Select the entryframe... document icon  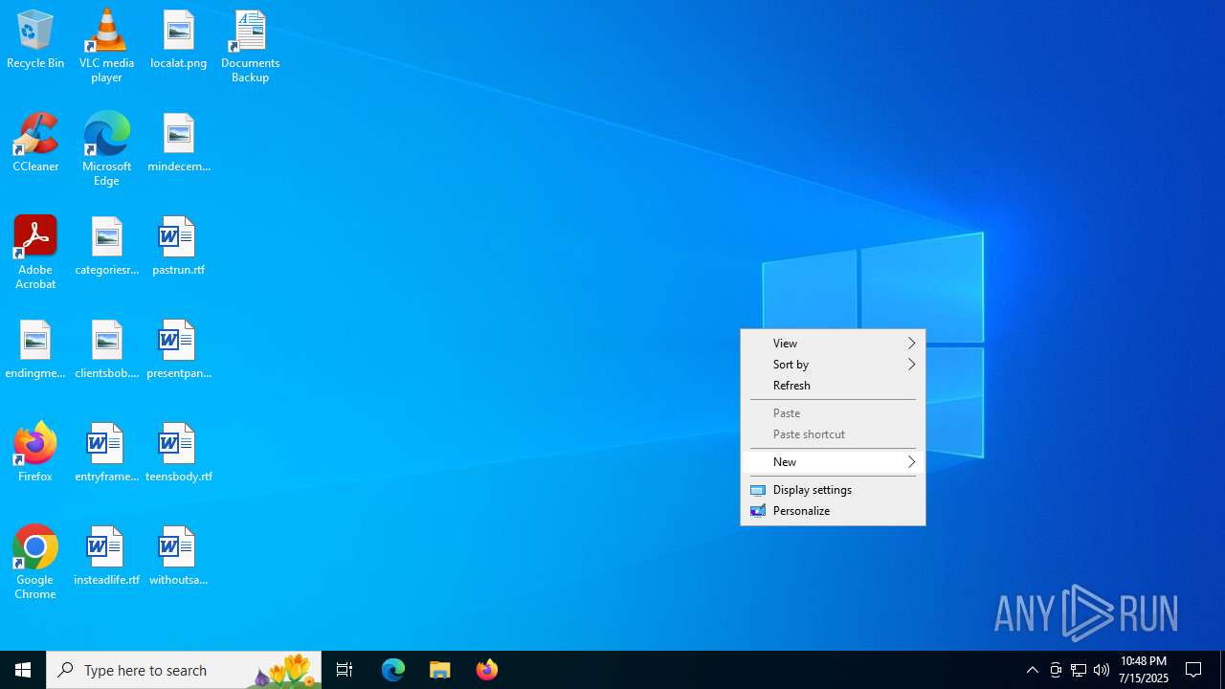pyautogui.click(x=106, y=454)
